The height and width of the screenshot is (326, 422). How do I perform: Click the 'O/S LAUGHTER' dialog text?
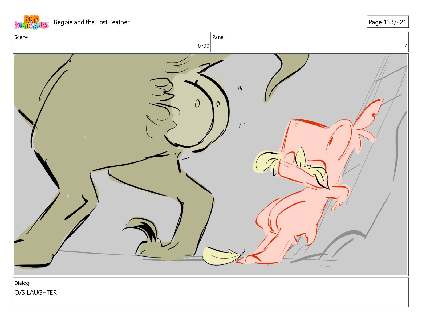(x=35, y=292)
